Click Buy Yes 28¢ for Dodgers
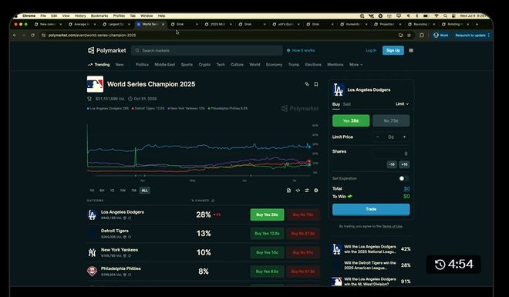 coord(267,214)
